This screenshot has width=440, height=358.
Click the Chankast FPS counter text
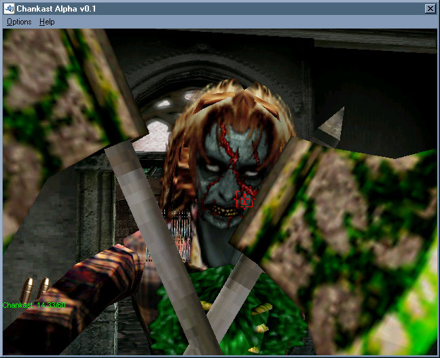click(x=34, y=305)
